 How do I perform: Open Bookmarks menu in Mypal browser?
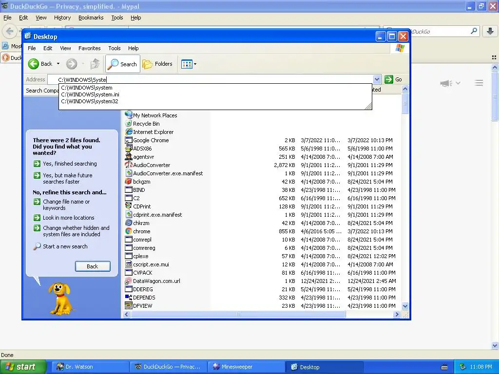[91, 18]
